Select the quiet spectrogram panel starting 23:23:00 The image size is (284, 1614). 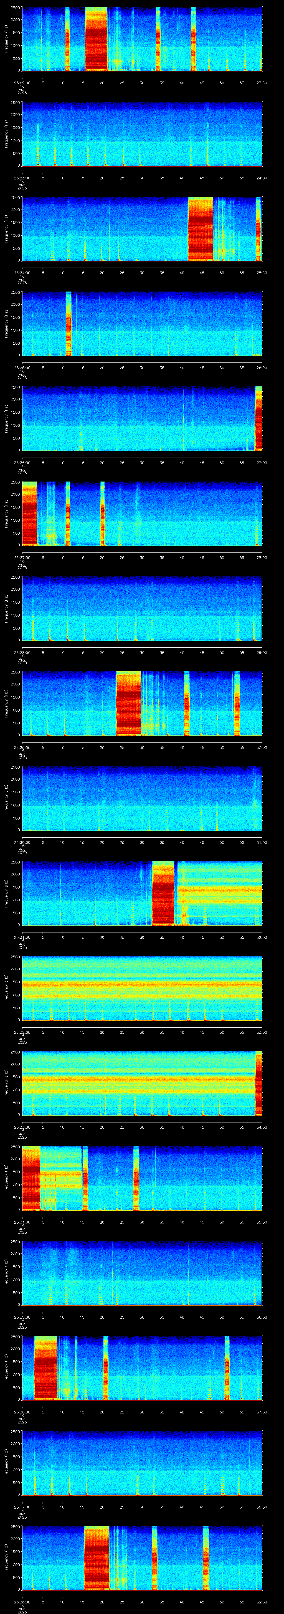click(x=142, y=134)
